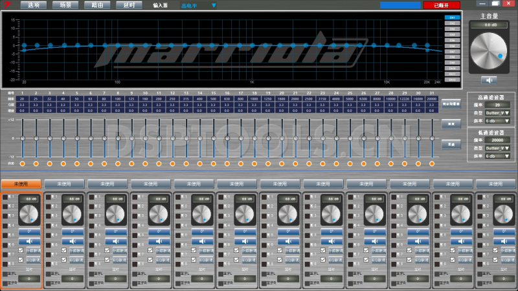Open low-pass filter 斜率 6 db dropdown
The width and height of the screenshot is (518, 291).
(x=497, y=156)
